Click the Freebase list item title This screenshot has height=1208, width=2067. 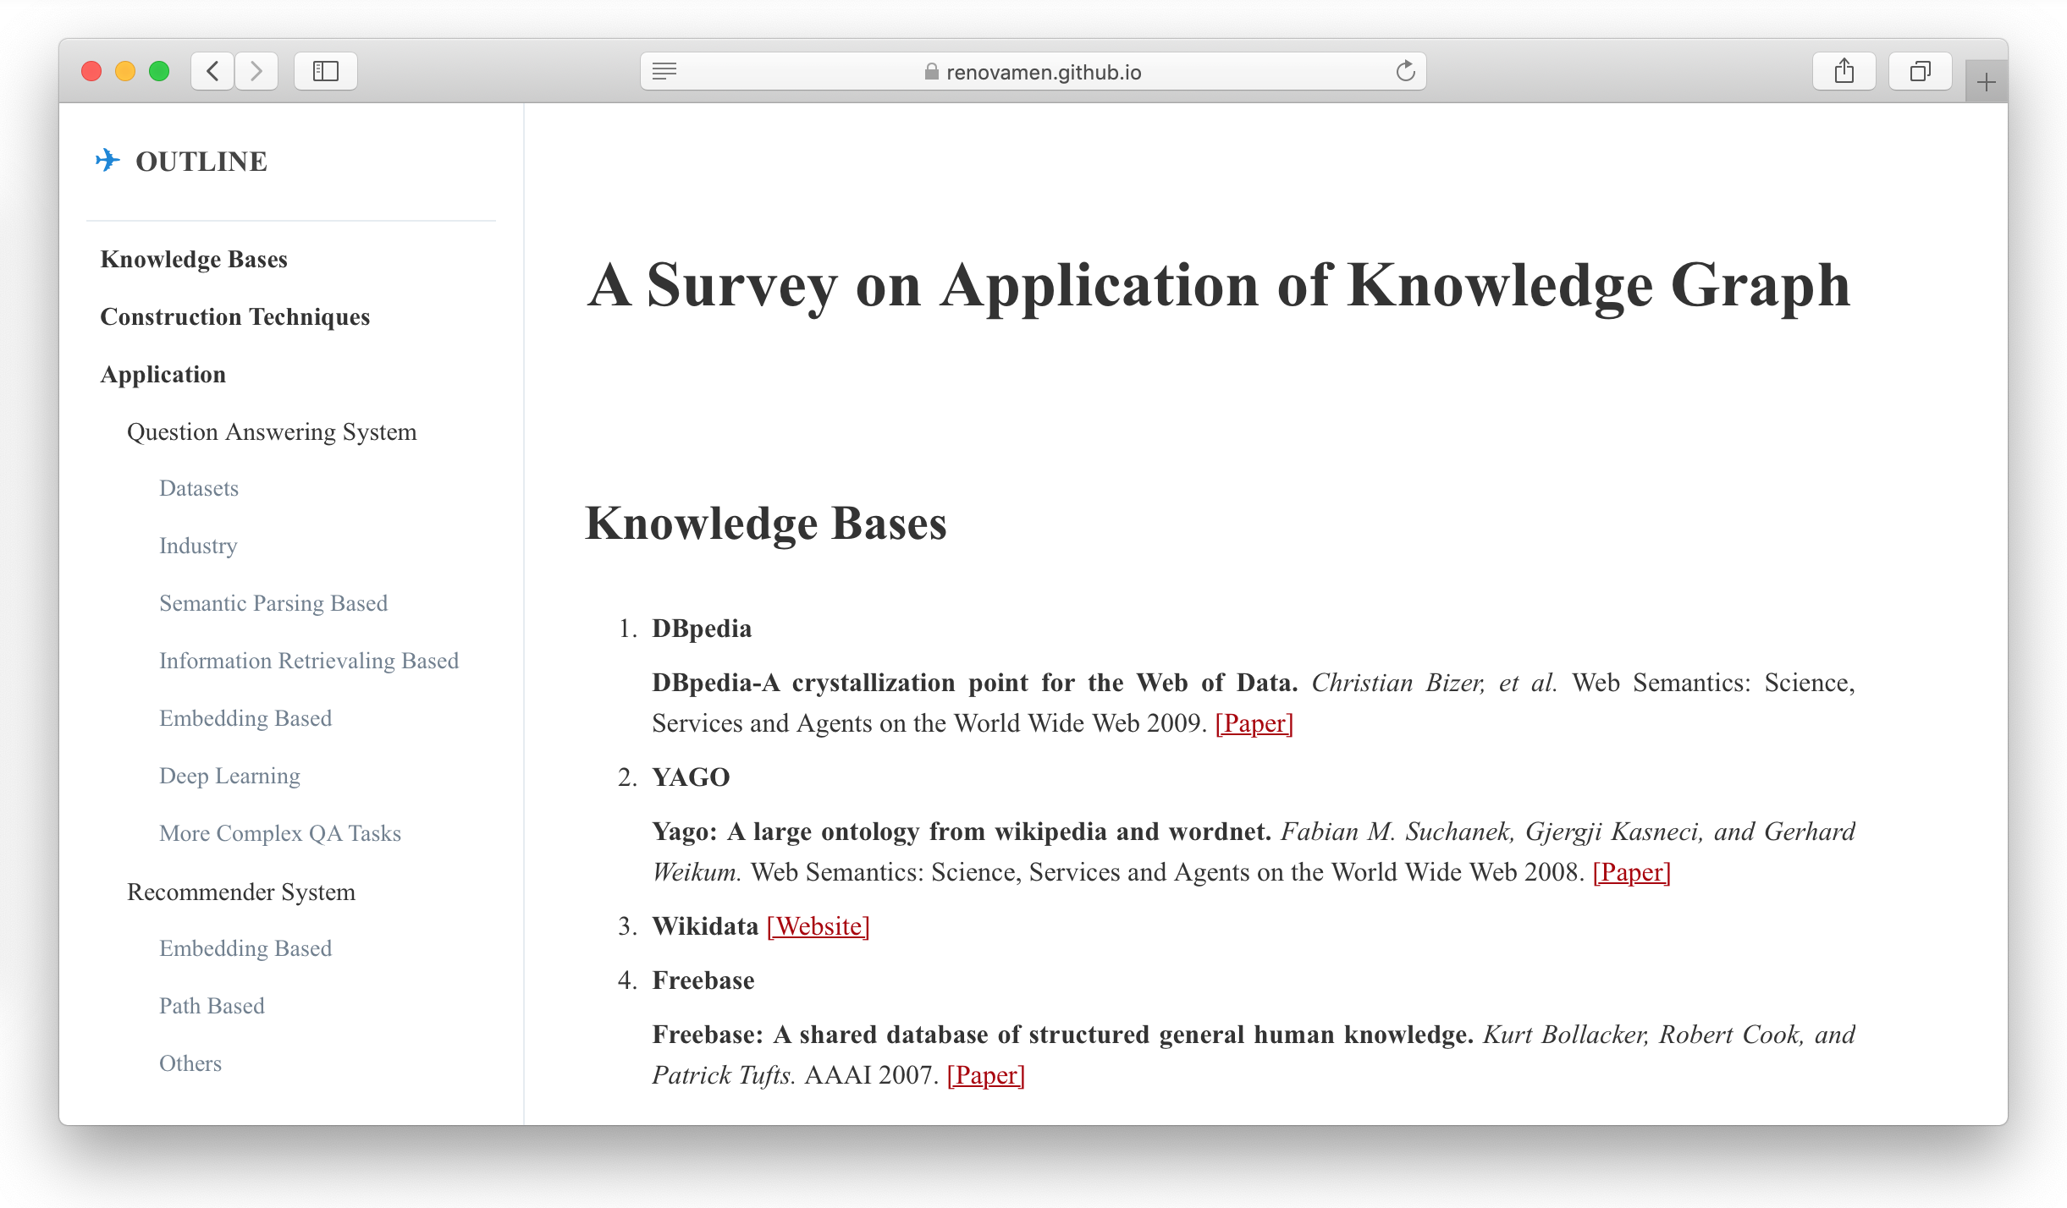[703, 980]
